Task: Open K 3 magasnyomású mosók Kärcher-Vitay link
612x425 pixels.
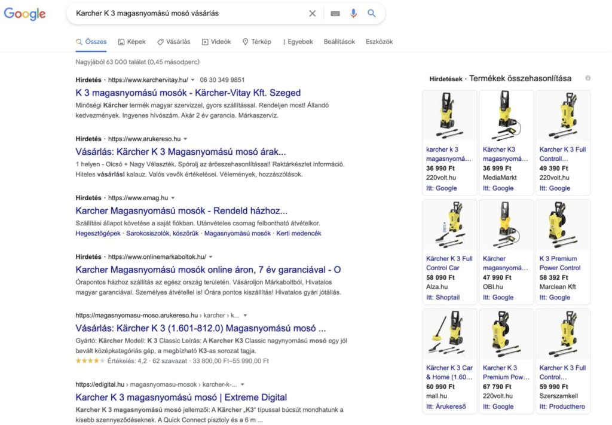Action: point(188,93)
